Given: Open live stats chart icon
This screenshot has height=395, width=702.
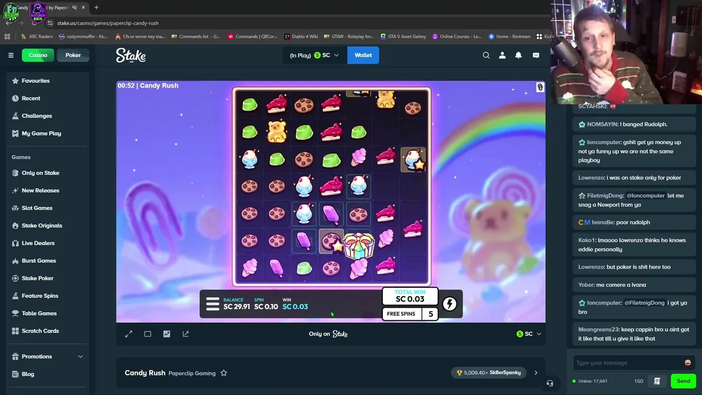Looking at the screenshot, I should pos(167,334).
